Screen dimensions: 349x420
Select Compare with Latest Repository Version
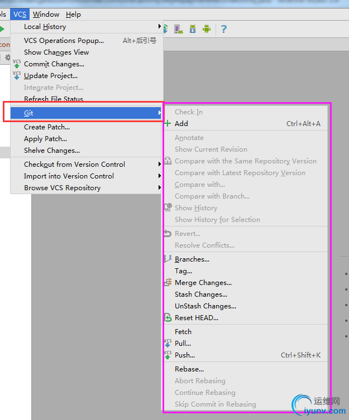point(245,173)
